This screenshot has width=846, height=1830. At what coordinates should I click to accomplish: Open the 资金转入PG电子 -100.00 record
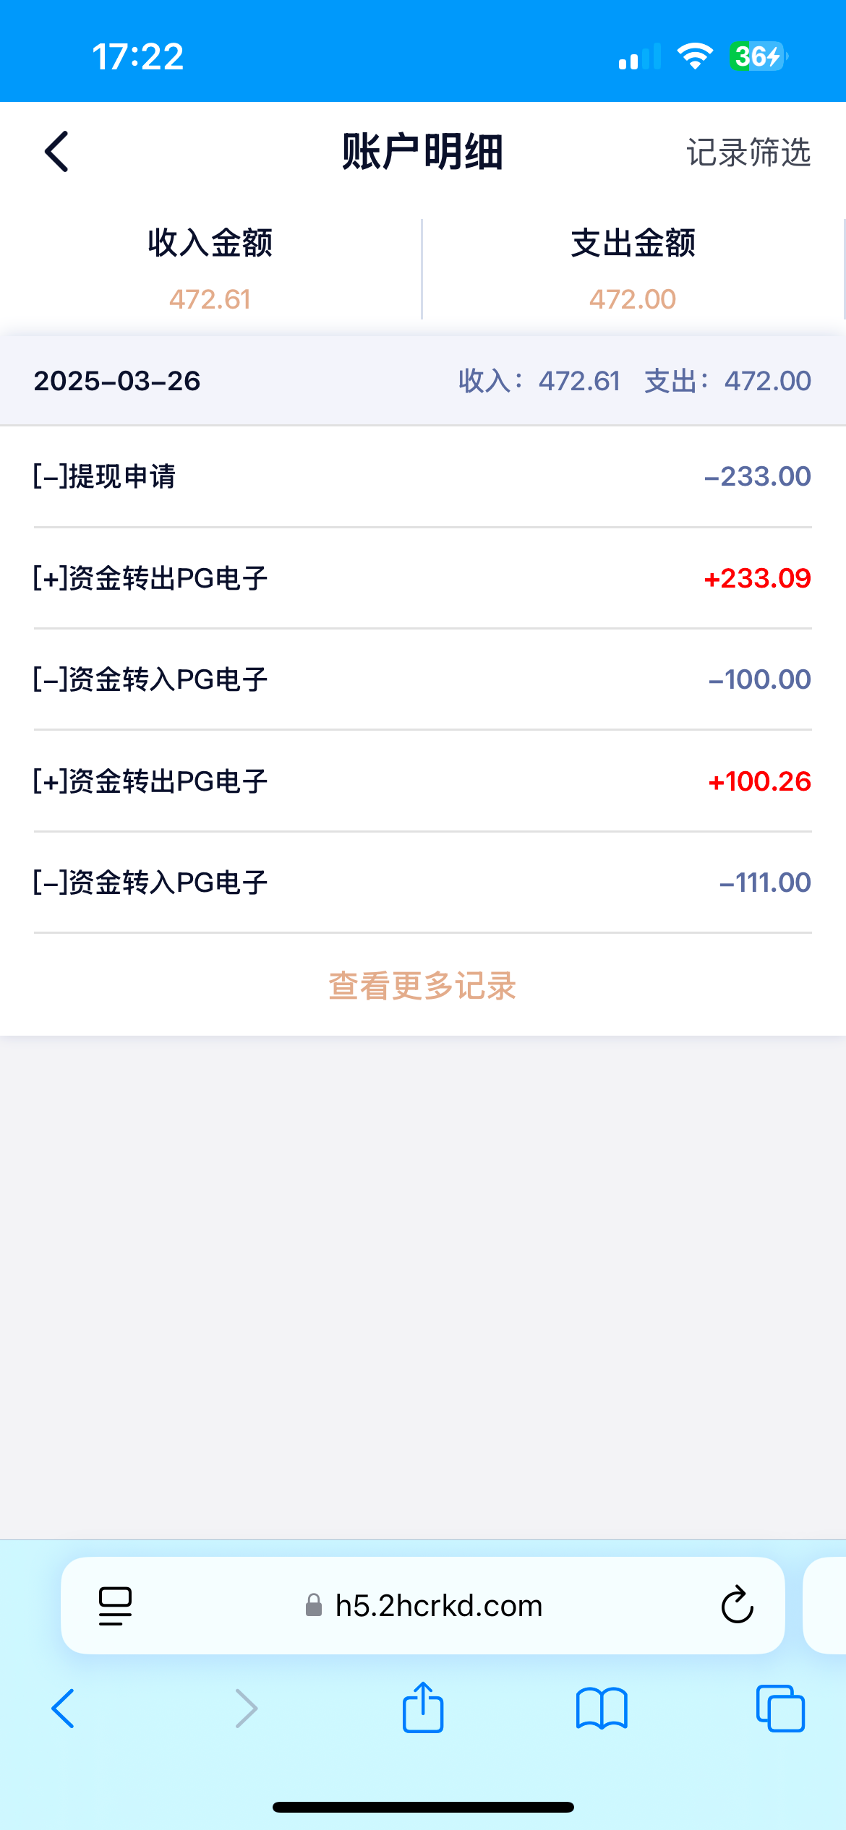pyautogui.click(x=422, y=679)
